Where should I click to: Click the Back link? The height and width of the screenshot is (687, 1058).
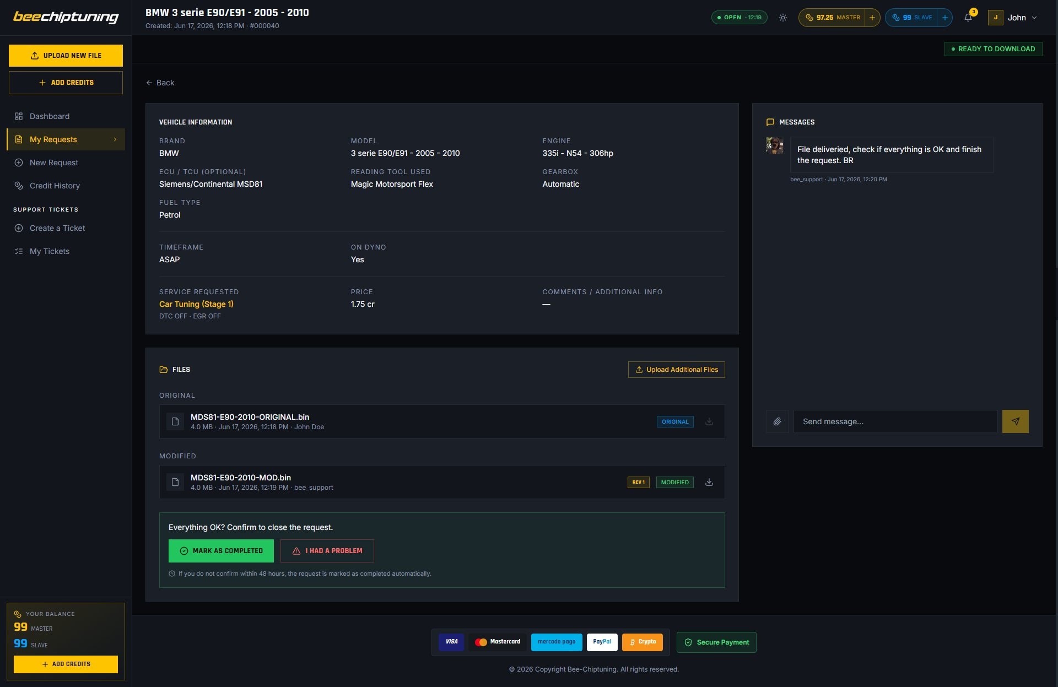click(160, 83)
